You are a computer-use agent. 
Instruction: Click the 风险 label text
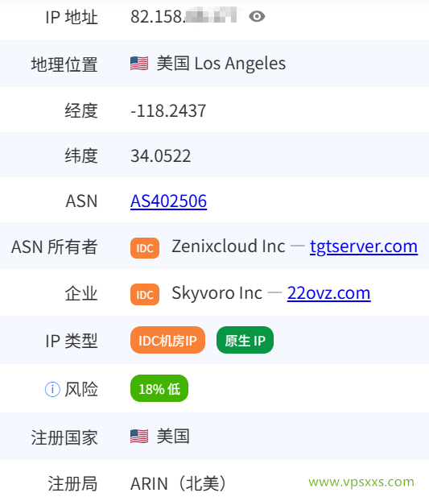coord(81,389)
